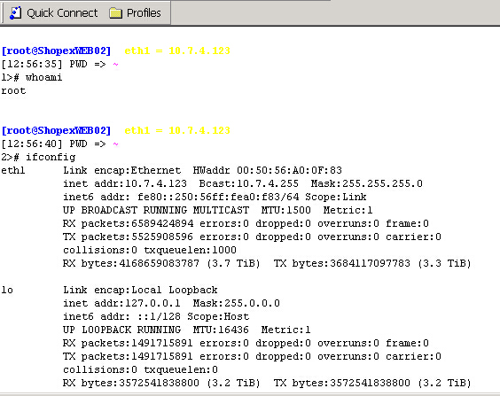
Task: Click the Profiles folder icon
Action: click(x=115, y=13)
